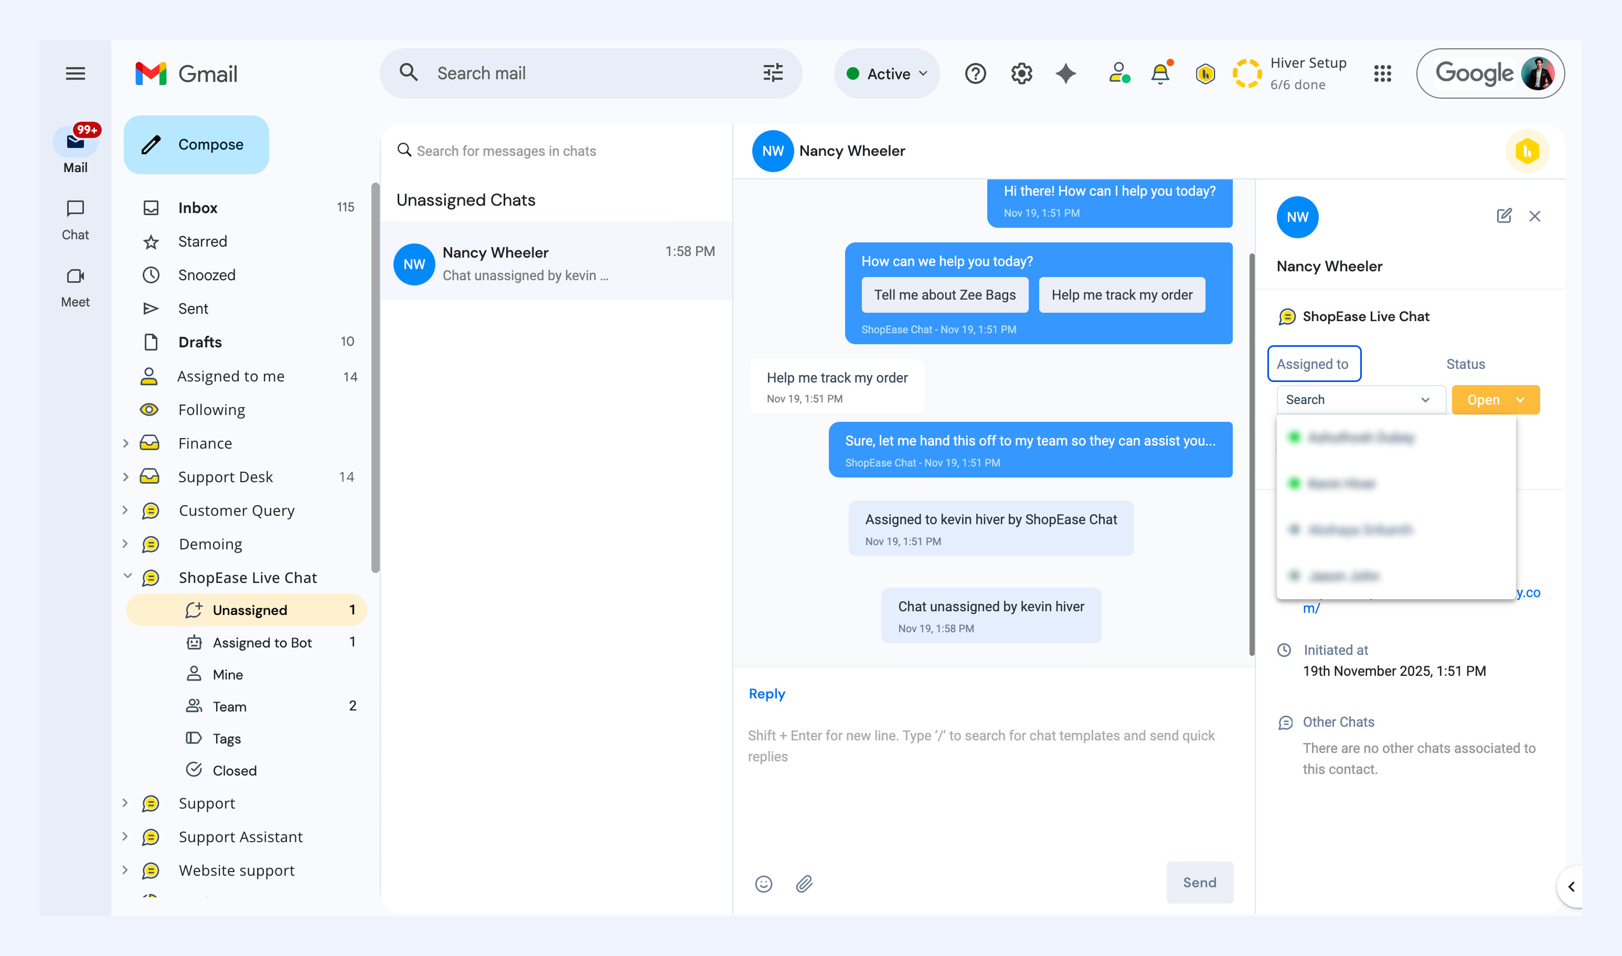The width and height of the screenshot is (1622, 956).
Task: Open the Google account profile avatar
Action: (1538, 73)
